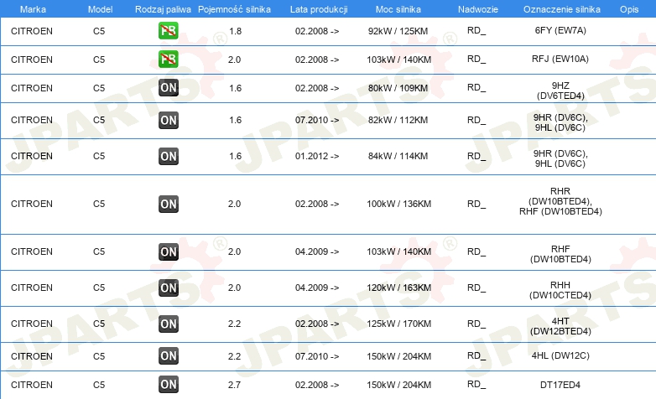This screenshot has height=399, width=656.
Task: Click the ON diesel icon in the RHF 04.2009 row
Action: click(169, 251)
